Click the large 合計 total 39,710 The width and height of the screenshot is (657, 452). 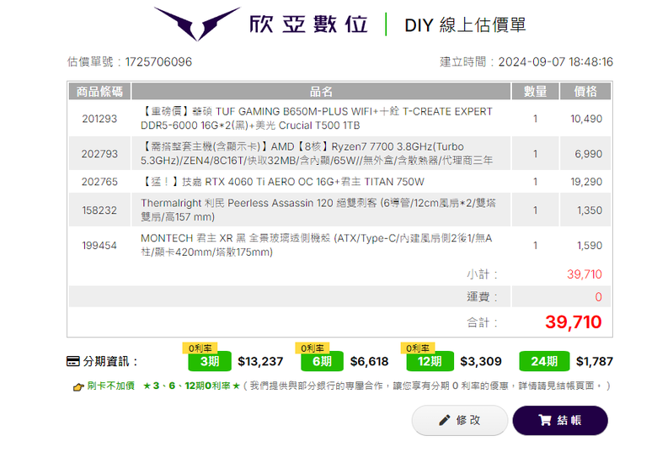[574, 322]
